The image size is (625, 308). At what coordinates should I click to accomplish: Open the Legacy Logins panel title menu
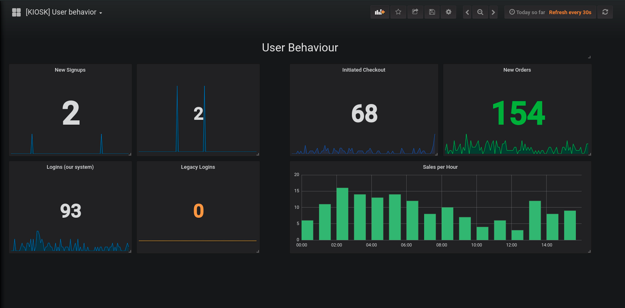[198, 167]
